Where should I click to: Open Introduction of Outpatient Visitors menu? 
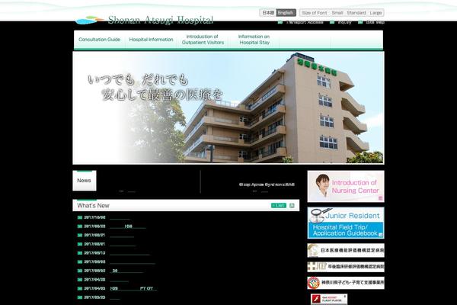[x=203, y=40]
